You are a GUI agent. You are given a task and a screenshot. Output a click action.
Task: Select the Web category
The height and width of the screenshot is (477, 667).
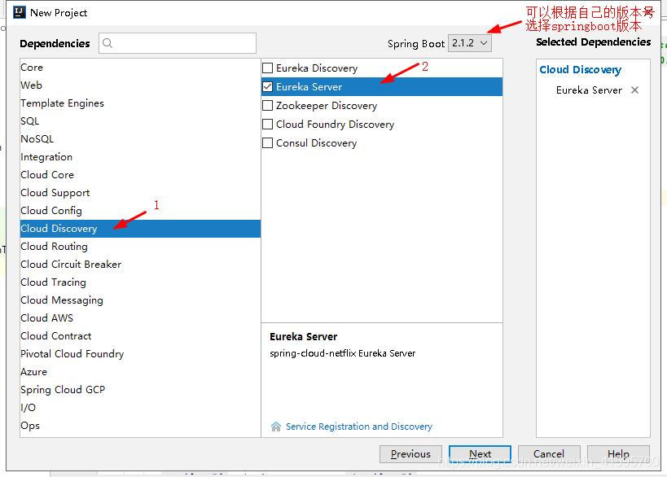pos(140,85)
